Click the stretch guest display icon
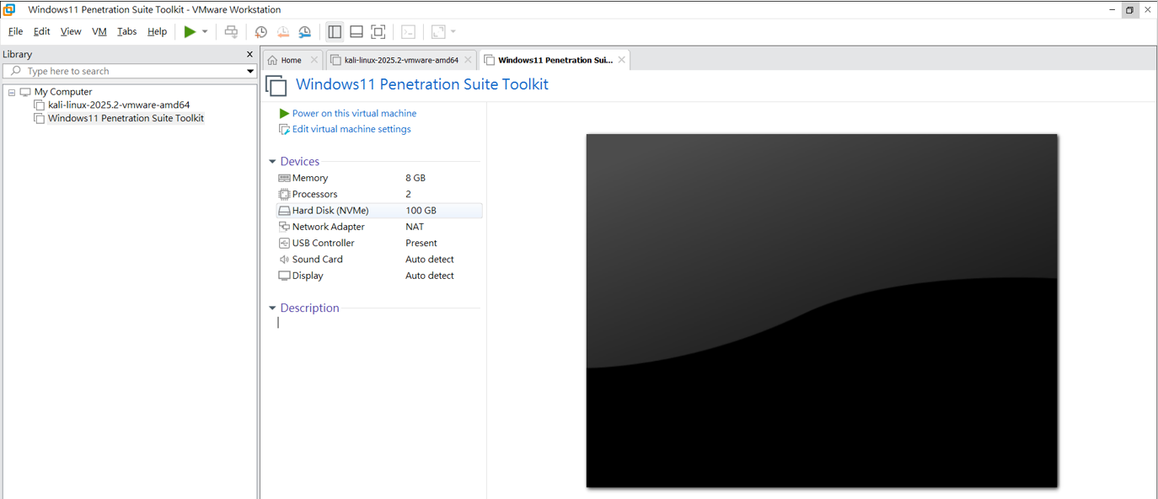The image size is (1158, 499). pyautogui.click(x=438, y=32)
